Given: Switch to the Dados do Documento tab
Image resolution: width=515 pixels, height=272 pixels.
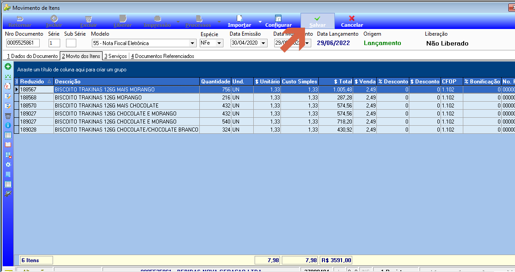Looking at the screenshot, I should [32, 56].
